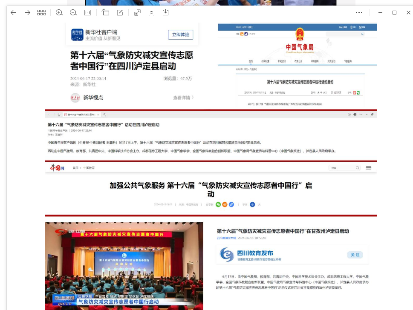Open 查看详情 details link
This screenshot has width=413, height=310.
click(x=183, y=98)
